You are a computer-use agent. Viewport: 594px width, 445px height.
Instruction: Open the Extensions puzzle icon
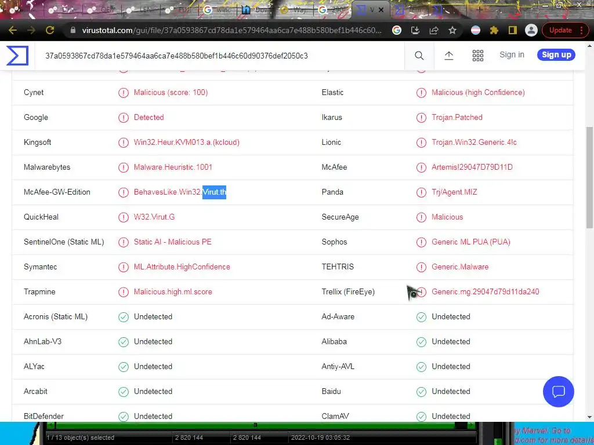pyautogui.click(x=494, y=30)
